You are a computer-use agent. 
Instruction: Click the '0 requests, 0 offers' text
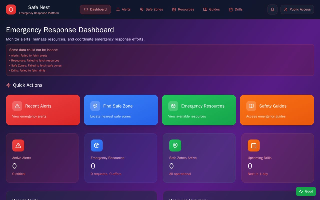tap(106, 174)
